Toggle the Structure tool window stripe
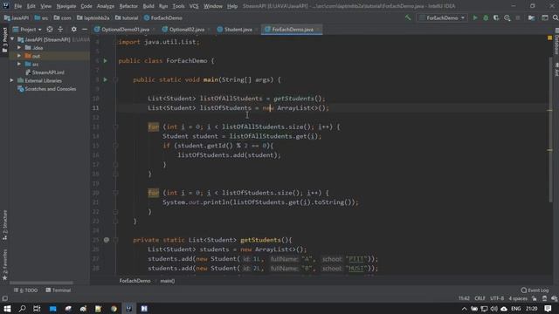559x314 pixels. pyautogui.click(x=4, y=225)
